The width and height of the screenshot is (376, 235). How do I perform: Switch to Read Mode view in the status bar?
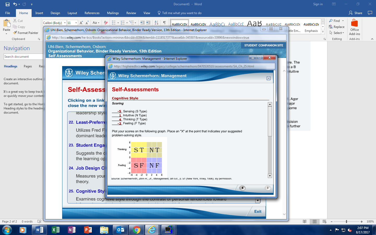(304, 221)
